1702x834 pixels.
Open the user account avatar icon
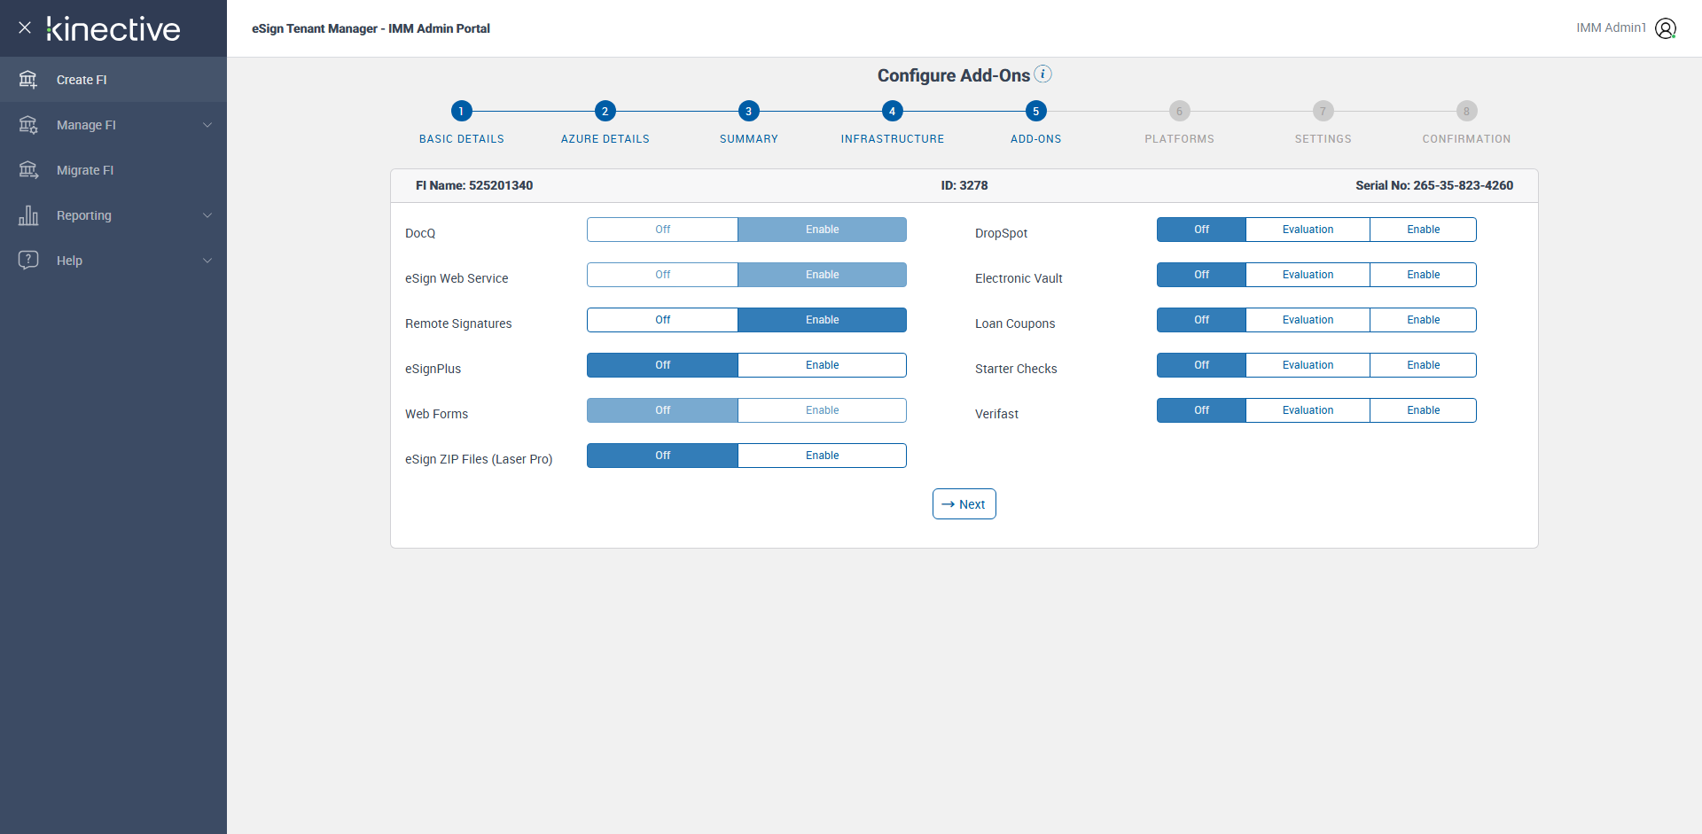1666,28
